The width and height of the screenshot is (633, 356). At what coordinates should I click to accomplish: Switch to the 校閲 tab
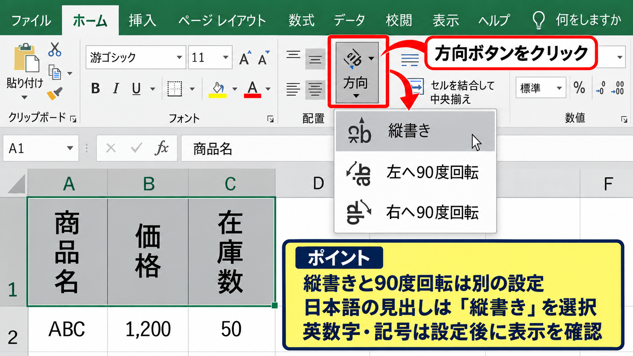(399, 20)
